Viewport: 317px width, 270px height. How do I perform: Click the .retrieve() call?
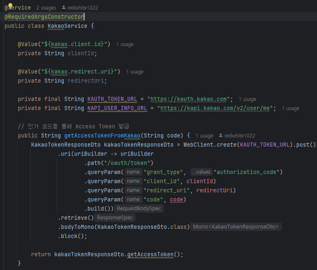(75, 218)
